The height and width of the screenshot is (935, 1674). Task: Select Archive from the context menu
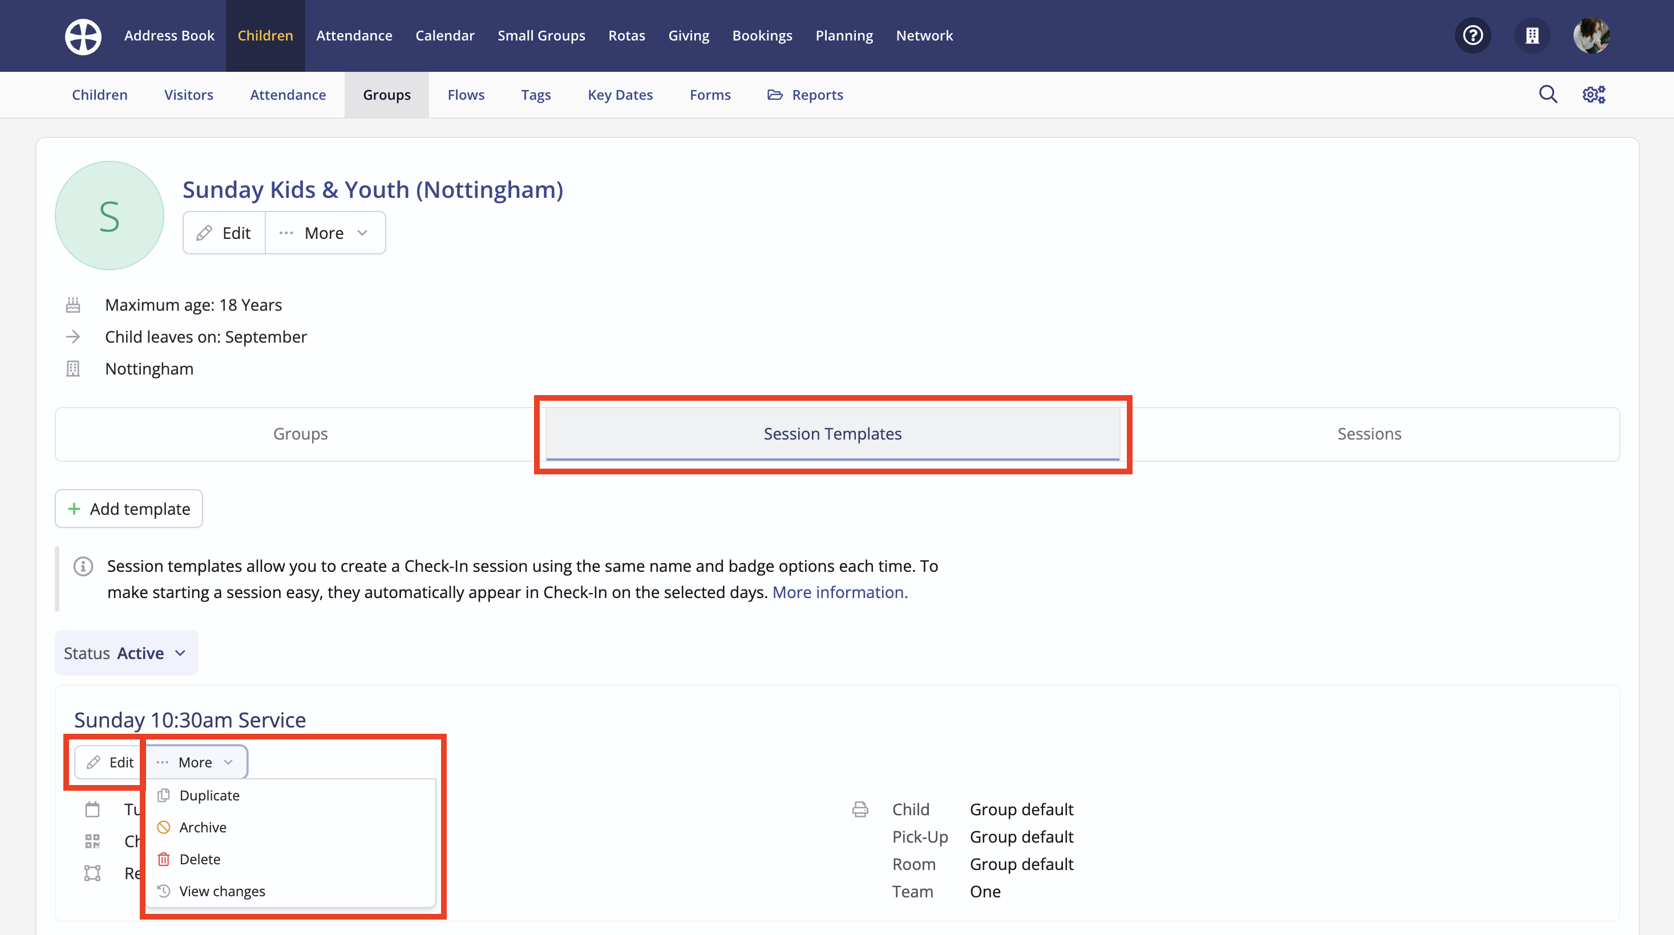(202, 827)
